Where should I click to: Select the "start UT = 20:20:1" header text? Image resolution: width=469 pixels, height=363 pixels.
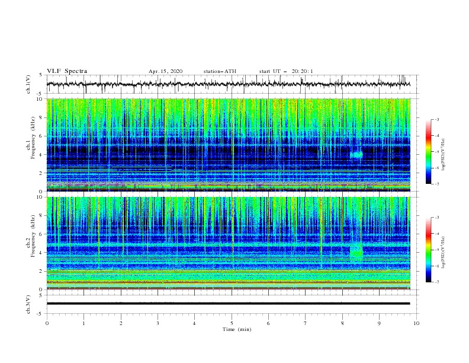point(286,71)
